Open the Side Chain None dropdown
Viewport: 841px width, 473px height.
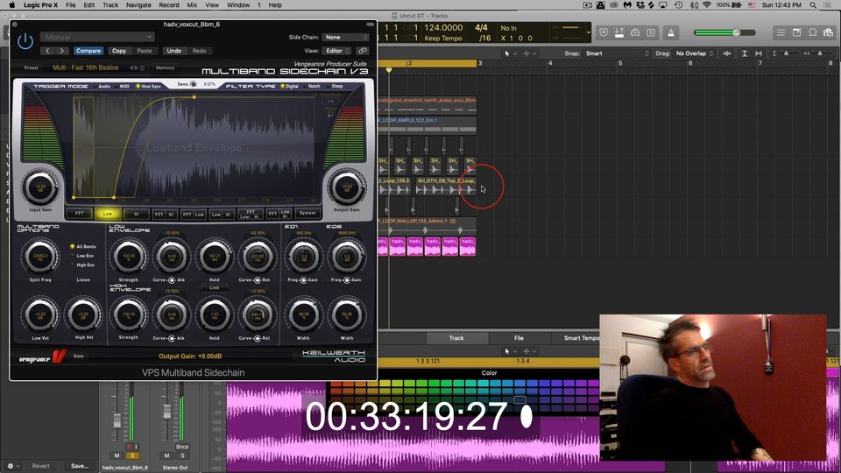(x=346, y=37)
